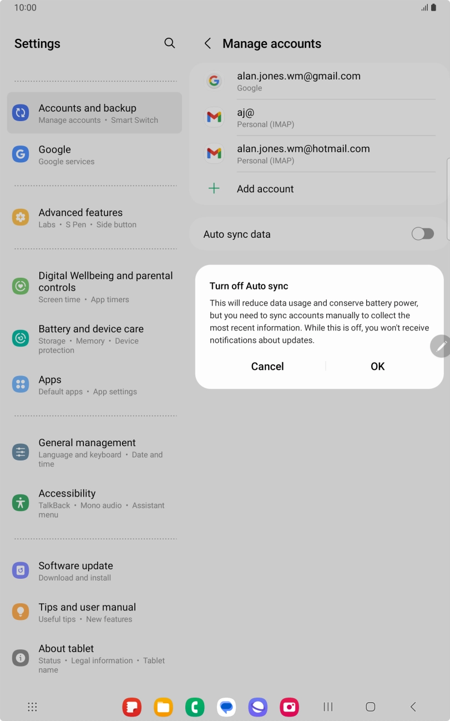
Task: Open the alan.jones.wm@hotmail.com IMAP account
Action: coord(318,154)
